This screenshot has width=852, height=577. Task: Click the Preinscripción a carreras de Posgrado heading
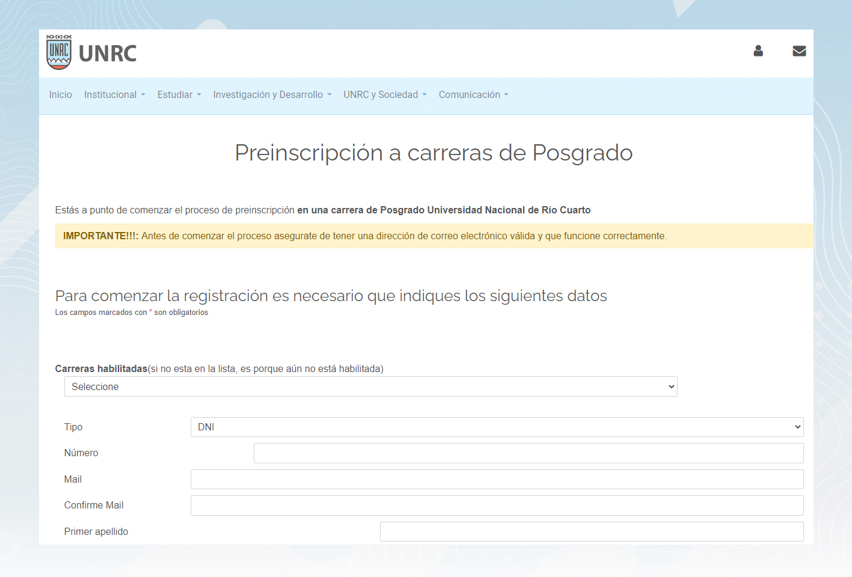pos(434,153)
